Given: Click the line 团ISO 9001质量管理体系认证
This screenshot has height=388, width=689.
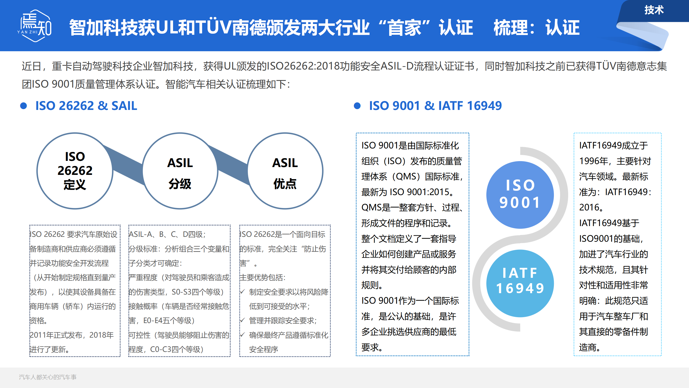Looking at the screenshot, I should pyautogui.click(x=155, y=84).
